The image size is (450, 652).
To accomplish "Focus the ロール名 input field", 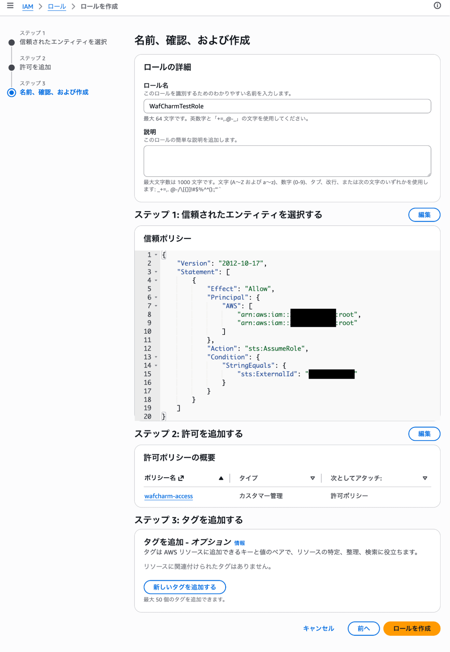I will pos(287,106).
